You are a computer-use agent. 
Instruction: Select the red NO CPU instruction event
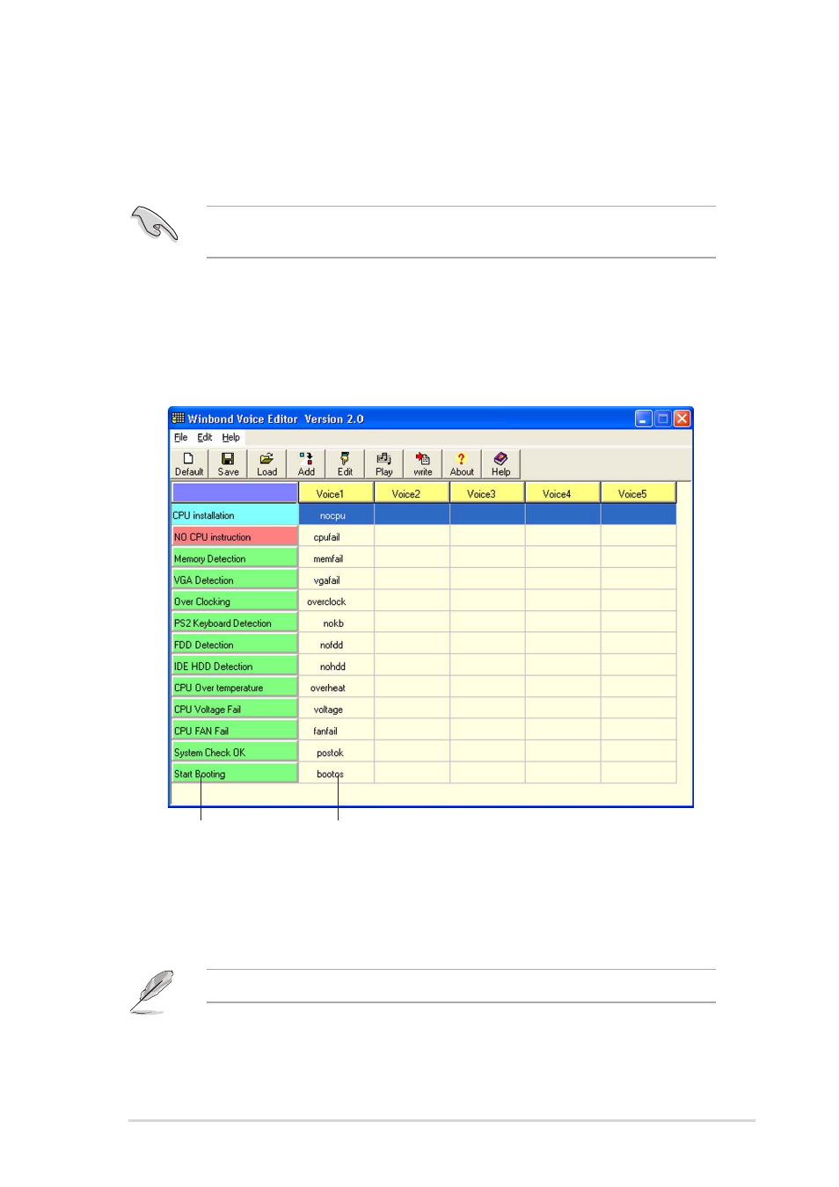235,536
